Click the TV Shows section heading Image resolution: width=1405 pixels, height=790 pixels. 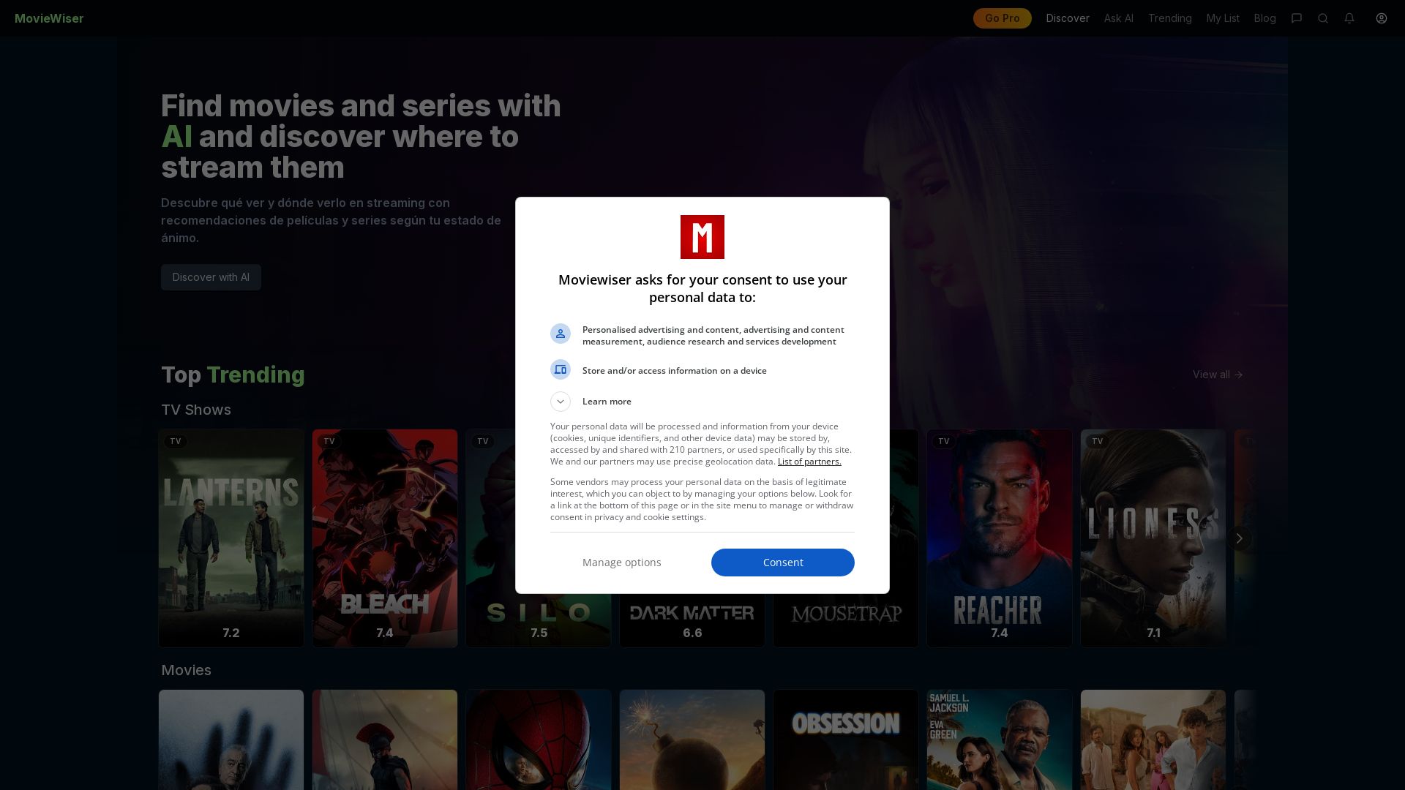pyautogui.click(x=196, y=410)
